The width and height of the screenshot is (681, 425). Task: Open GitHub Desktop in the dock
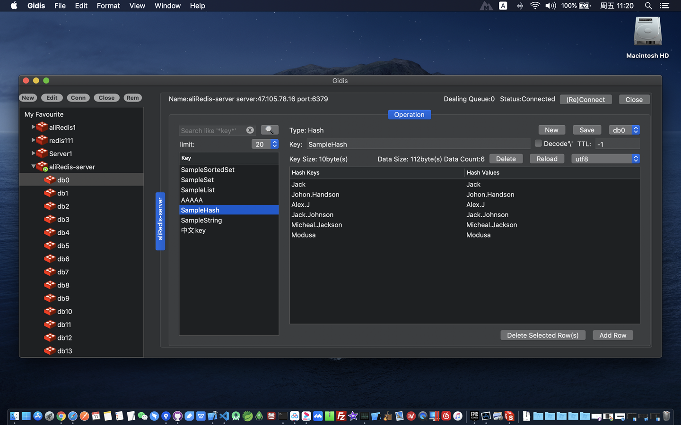(x=177, y=416)
